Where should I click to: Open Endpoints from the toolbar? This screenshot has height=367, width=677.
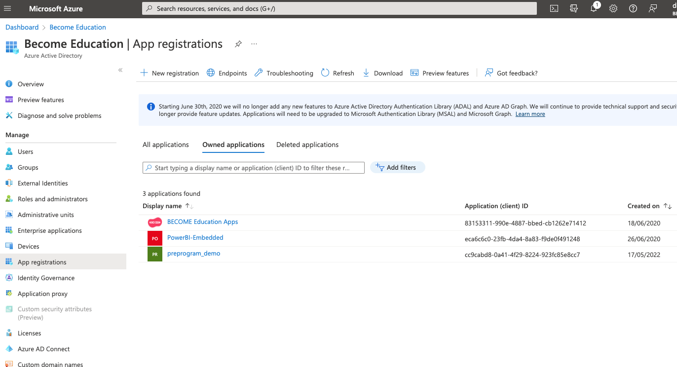(x=226, y=73)
